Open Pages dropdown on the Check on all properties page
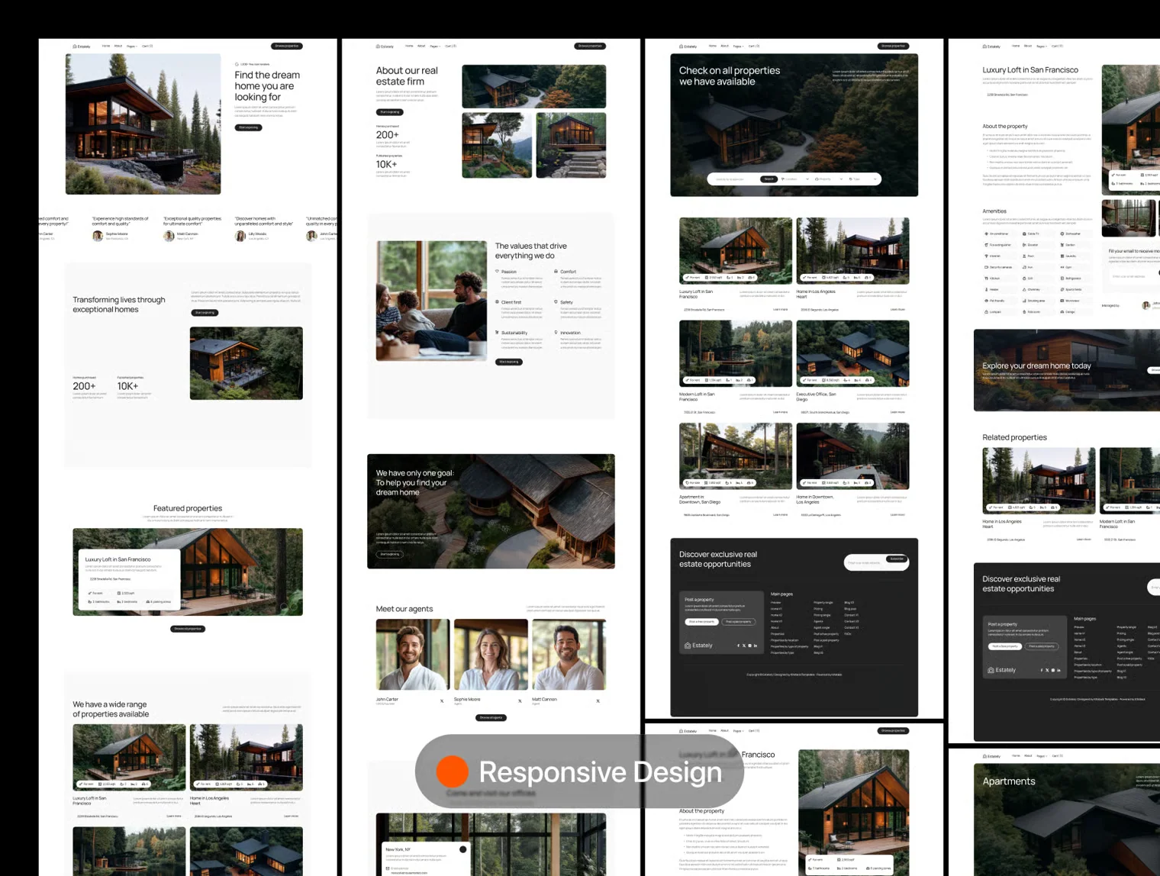Viewport: 1160px width, 876px height. pyautogui.click(x=738, y=47)
